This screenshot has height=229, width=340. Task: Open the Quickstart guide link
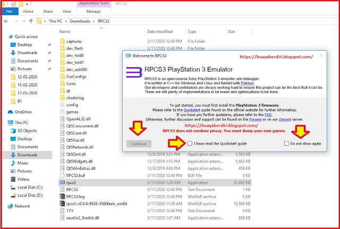pyautogui.click(x=191, y=110)
